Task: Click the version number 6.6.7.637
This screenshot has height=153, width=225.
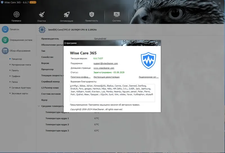Action: pos(98,58)
